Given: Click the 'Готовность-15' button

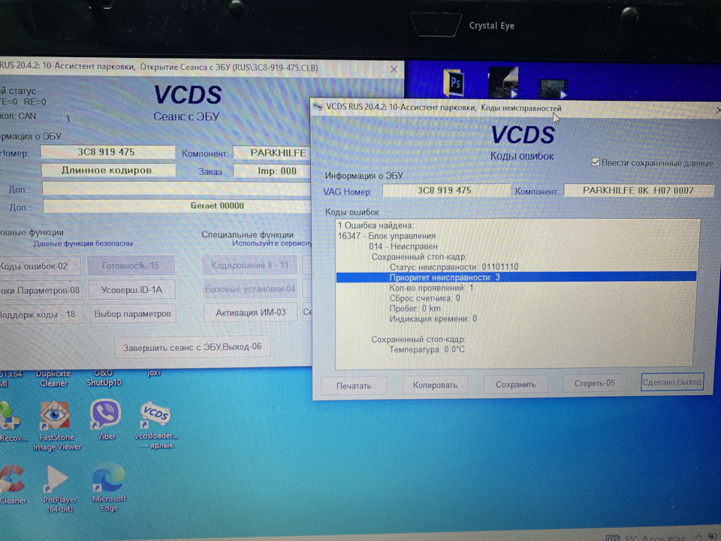Looking at the screenshot, I should (x=131, y=265).
